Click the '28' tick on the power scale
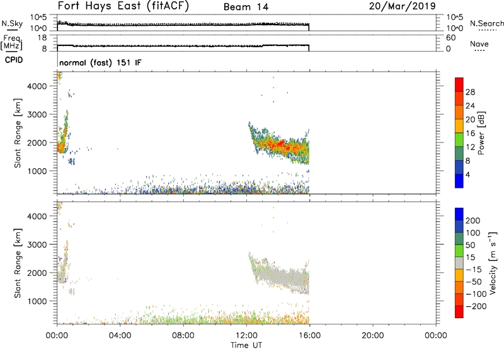 470,92
